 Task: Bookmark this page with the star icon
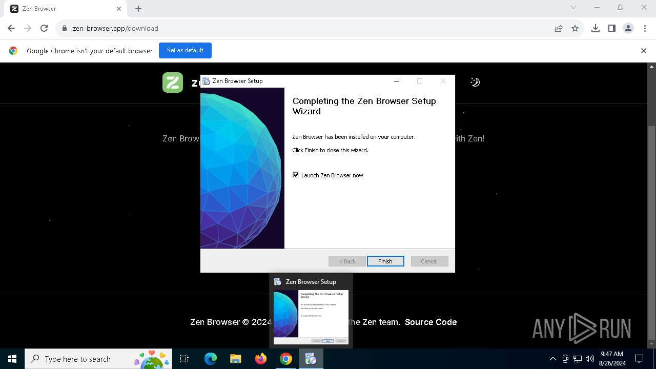[x=575, y=28]
